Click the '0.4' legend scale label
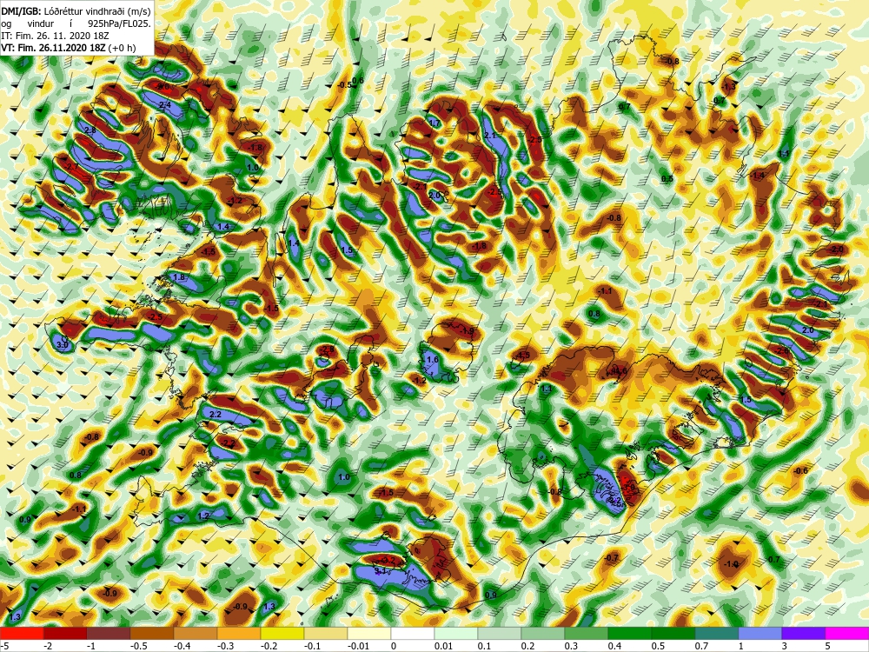Screen dimensions: 869x652 point(615,646)
